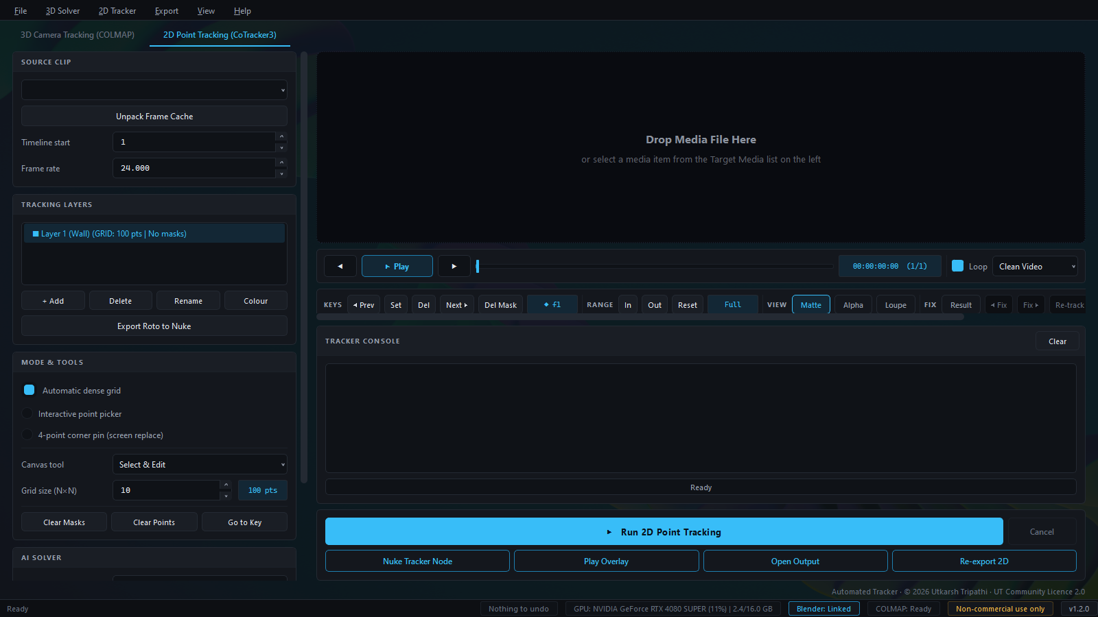The height and width of the screenshot is (617, 1098).
Task: Go to the previous Fix
Action: [998, 305]
